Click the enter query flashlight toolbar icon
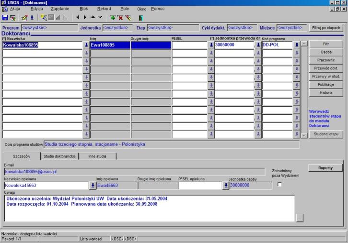348x243 pixels. pos(44,18)
